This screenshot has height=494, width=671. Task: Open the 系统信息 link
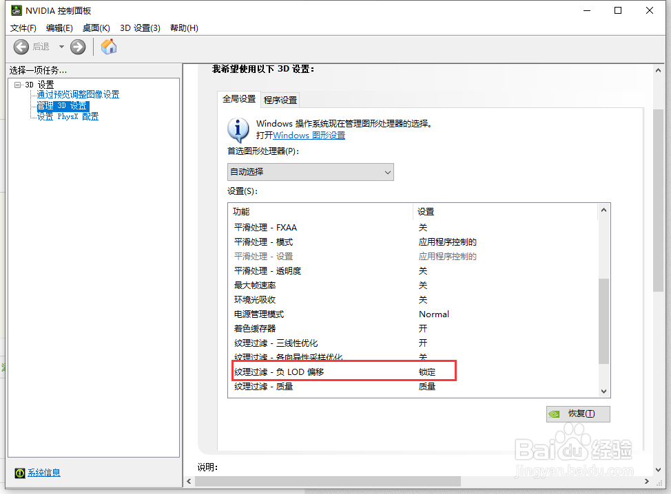coord(44,473)
